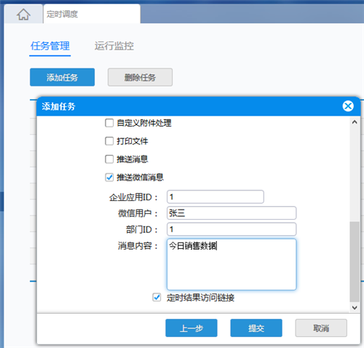This screenshot has width=364, height=348.
Task: Toggle the 定时结果访问链接 checkbox
Action: pos(157,297)
